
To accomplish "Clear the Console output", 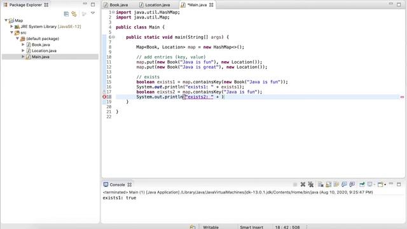I will coord(321,184).
